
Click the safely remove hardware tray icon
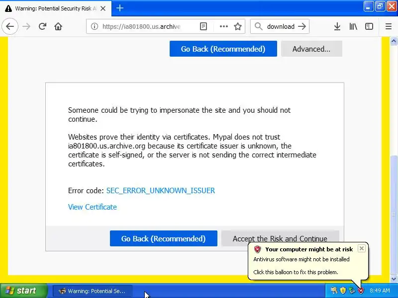352,291
